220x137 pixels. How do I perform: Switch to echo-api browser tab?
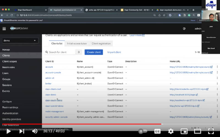pos(101,10)
